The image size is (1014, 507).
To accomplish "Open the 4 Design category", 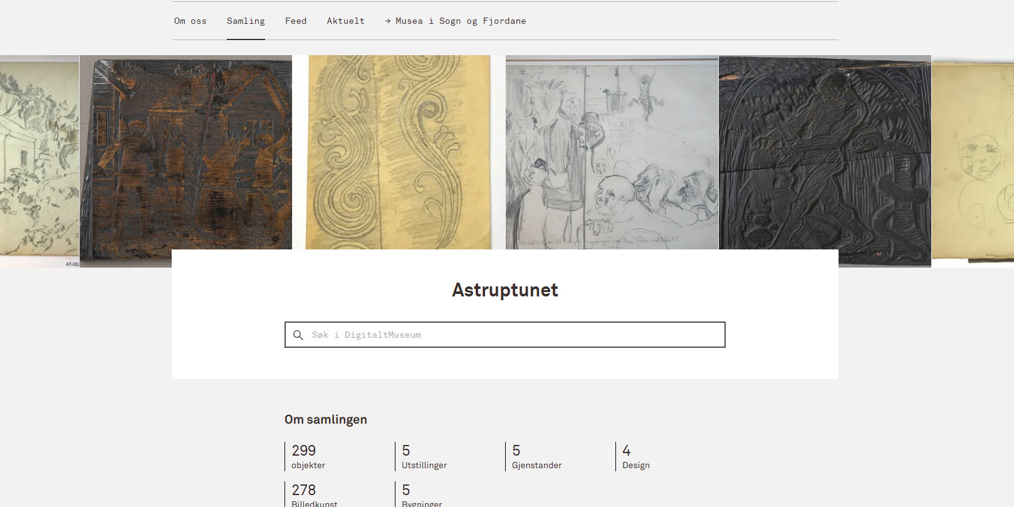I will coord(635,456).
